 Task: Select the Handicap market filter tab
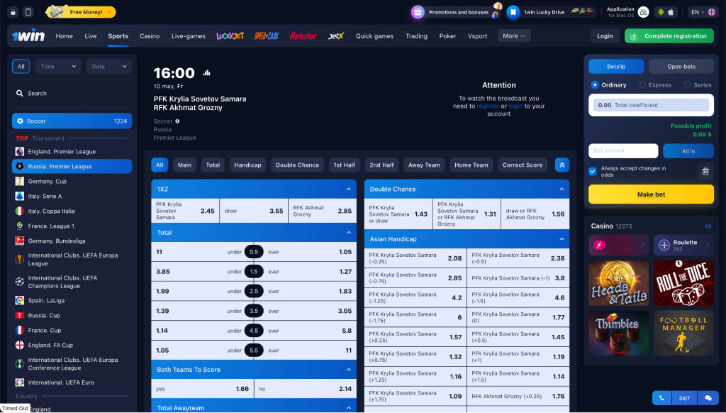[247, 165]
